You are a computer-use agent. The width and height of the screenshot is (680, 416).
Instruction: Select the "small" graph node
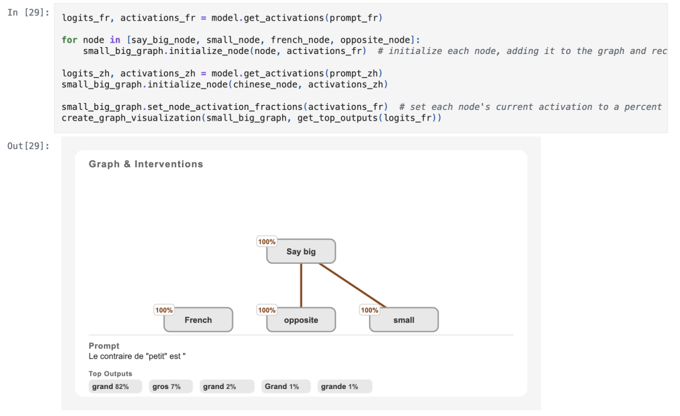tap(404, 320)
